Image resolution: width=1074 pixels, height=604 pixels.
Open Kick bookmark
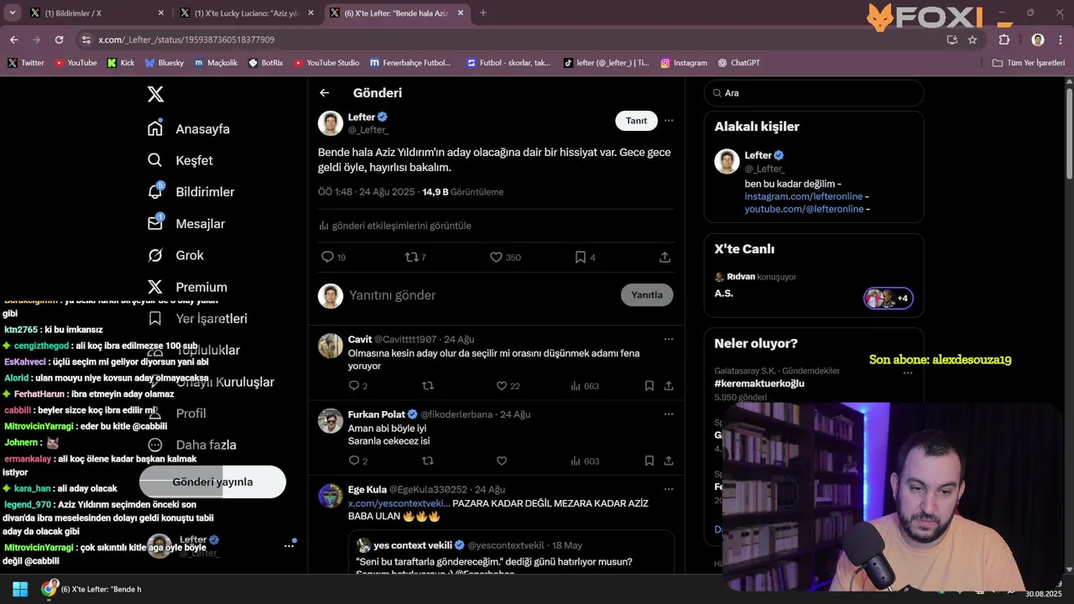pos(121,63)
